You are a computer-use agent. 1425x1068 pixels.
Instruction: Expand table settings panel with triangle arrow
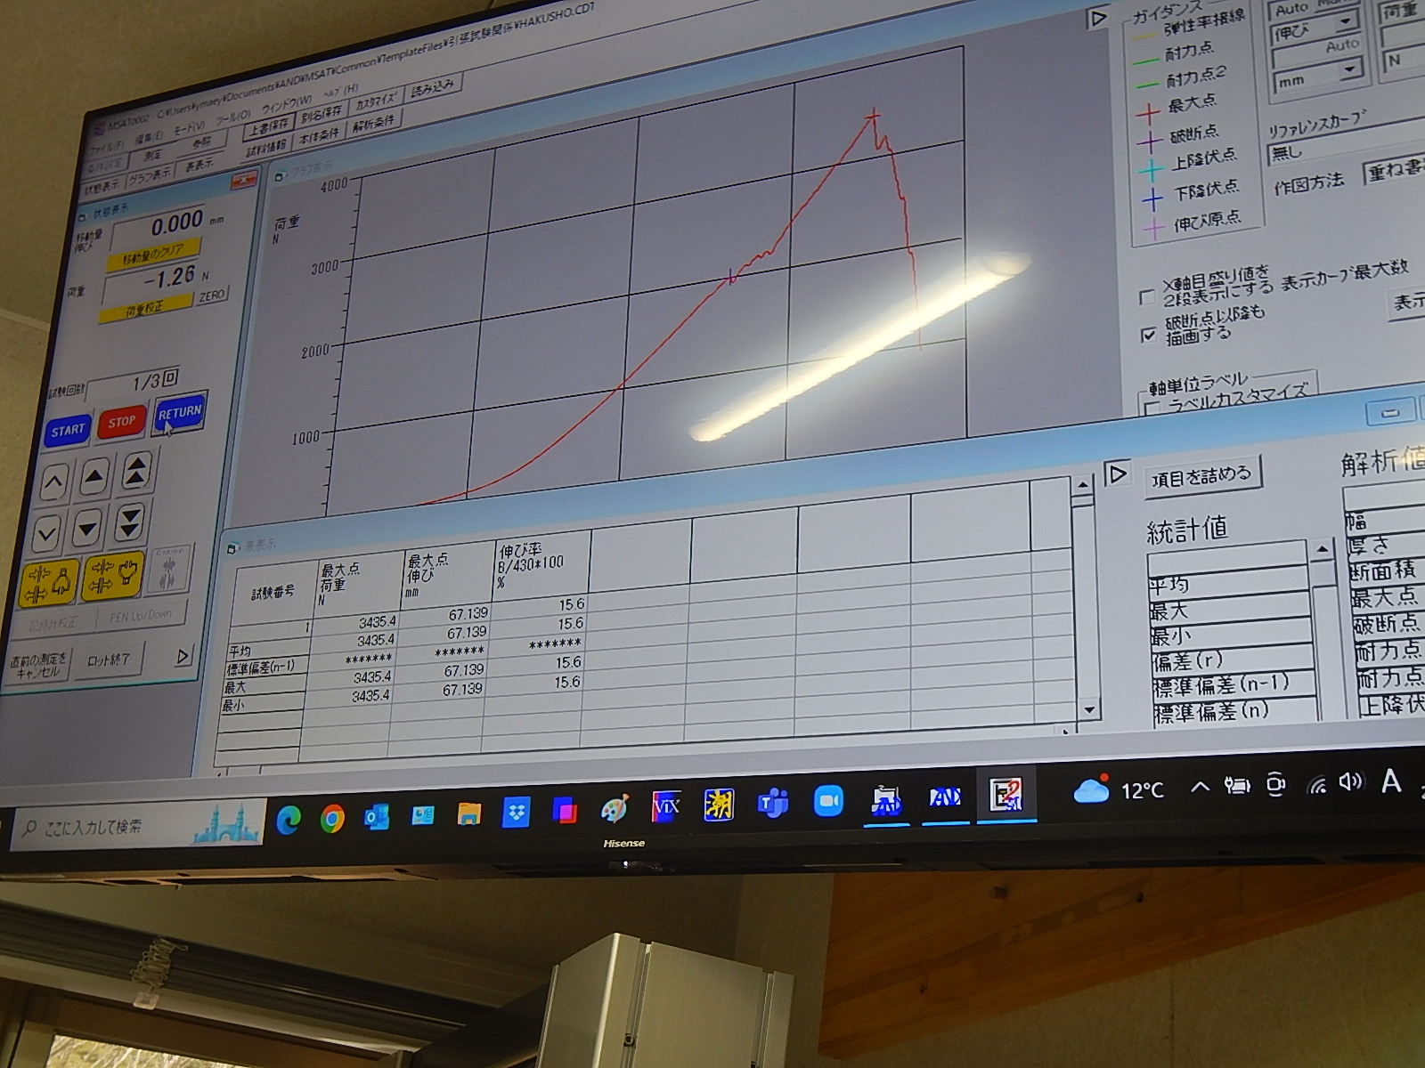[1116, 473]
